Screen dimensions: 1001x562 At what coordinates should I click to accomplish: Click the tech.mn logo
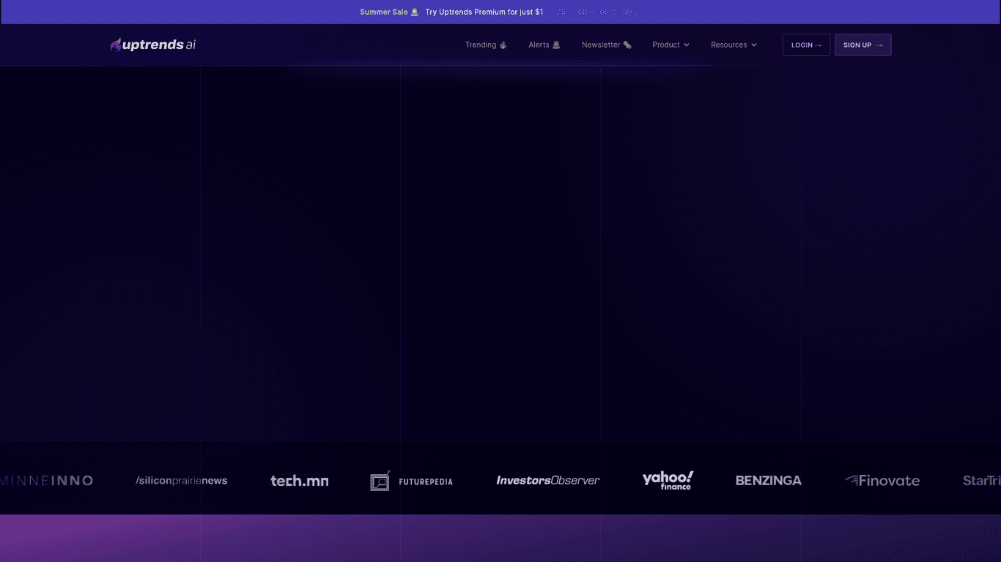(299, 481)
